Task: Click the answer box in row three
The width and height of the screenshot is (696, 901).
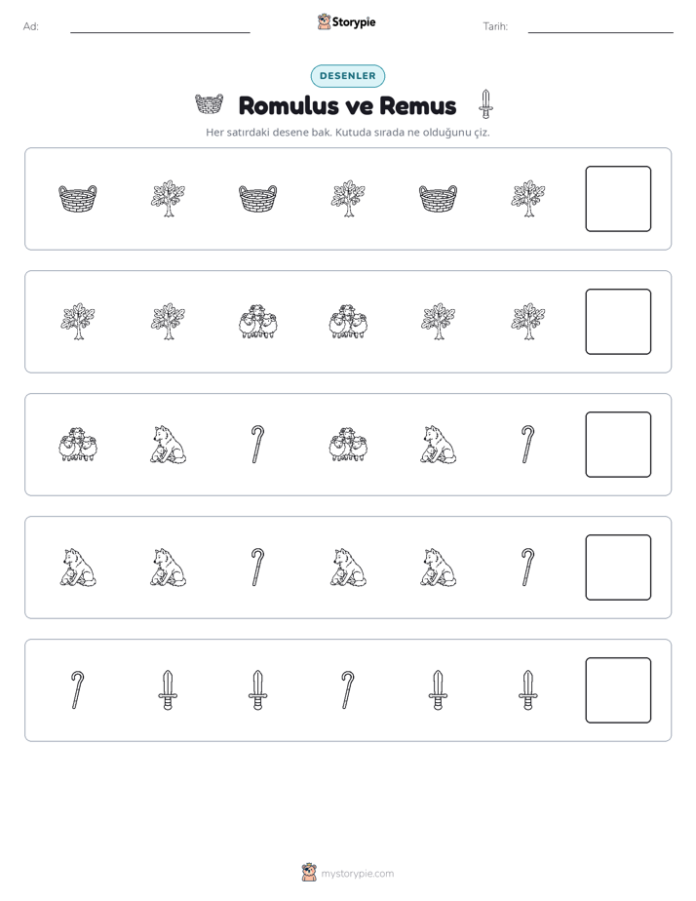Action: [x=618, y=445]
